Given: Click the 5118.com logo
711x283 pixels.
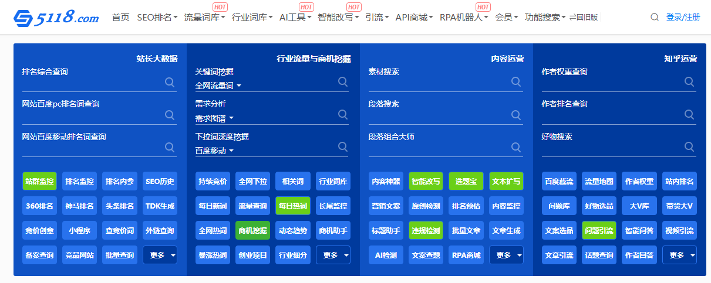Looking at the screenshot, I should [56, 18].
